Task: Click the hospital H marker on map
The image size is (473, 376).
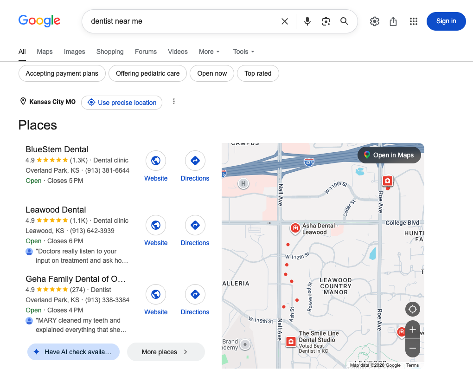Action: [243, 183]
